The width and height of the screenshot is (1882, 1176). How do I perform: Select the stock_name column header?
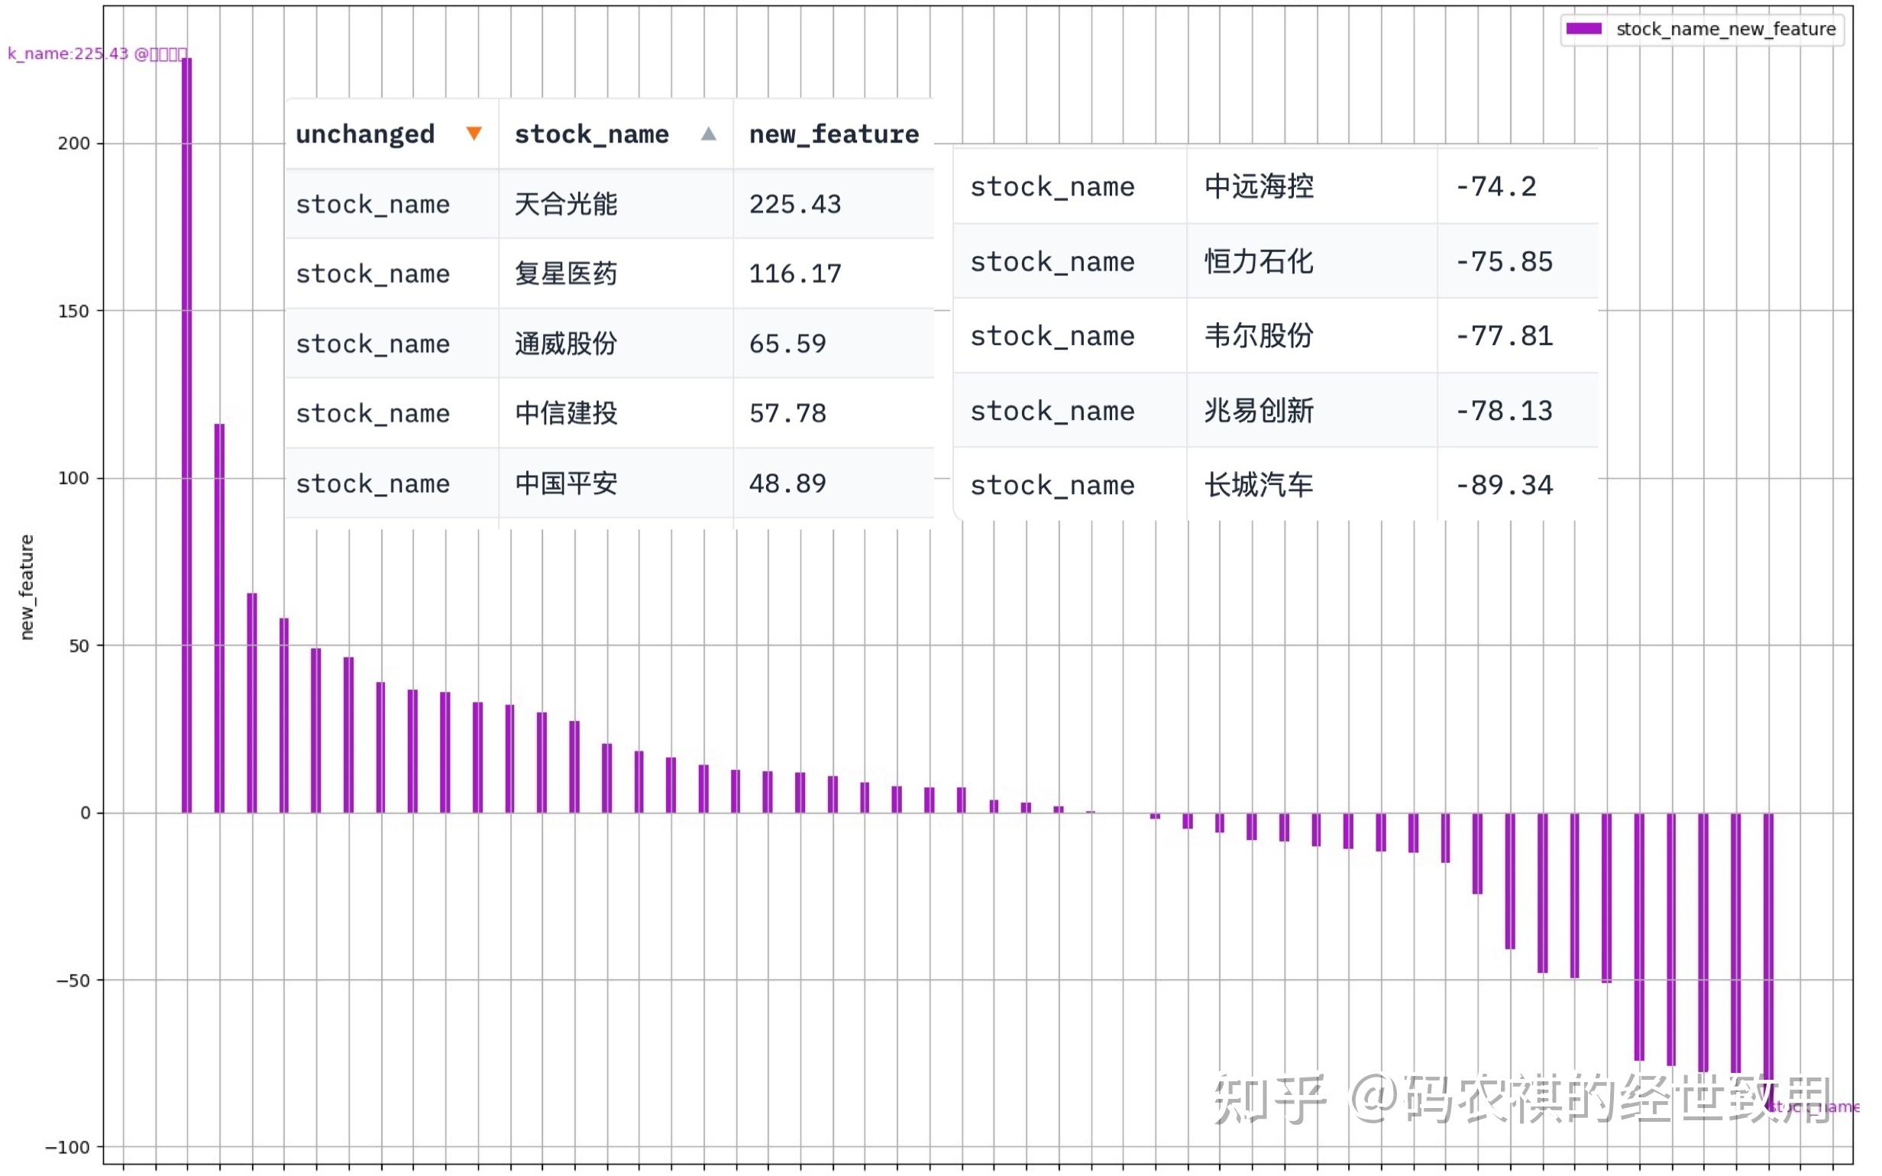pyautogui.click(x=592, y=134)
